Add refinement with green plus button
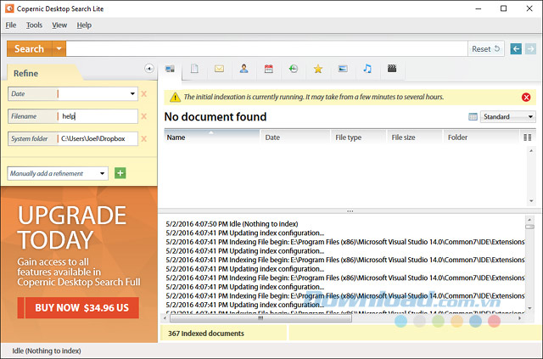543x359 pixels. pos(120,173)
